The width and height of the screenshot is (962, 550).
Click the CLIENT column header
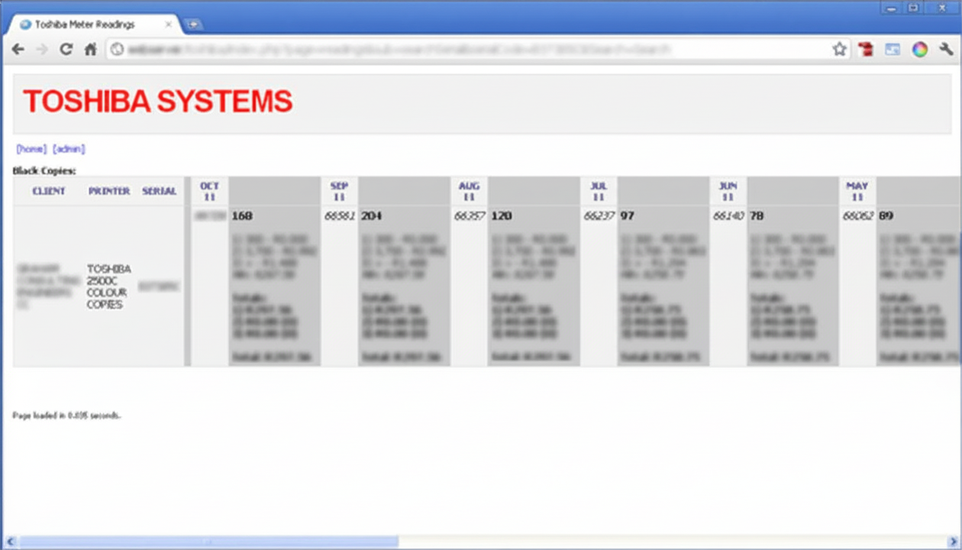pos(49,191)
